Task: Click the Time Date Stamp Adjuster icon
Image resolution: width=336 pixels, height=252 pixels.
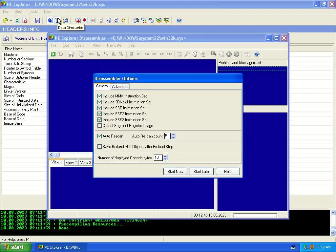Action: 151,21
